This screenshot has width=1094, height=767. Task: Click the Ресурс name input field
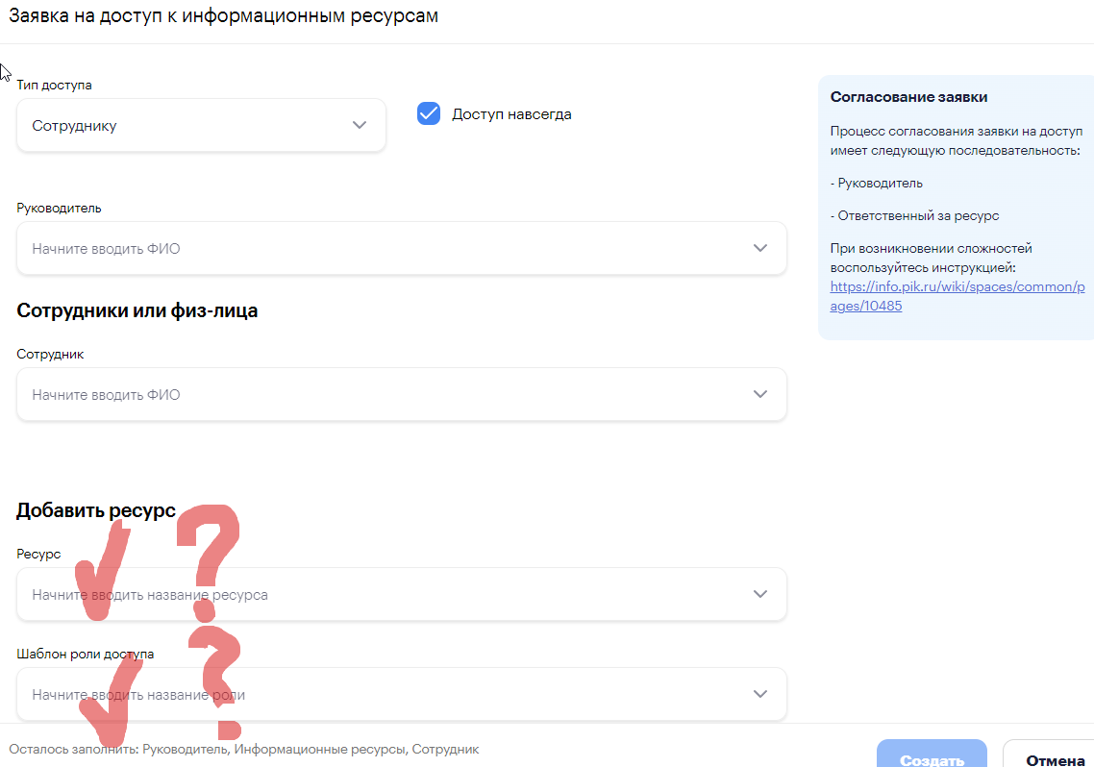point(402,594)
